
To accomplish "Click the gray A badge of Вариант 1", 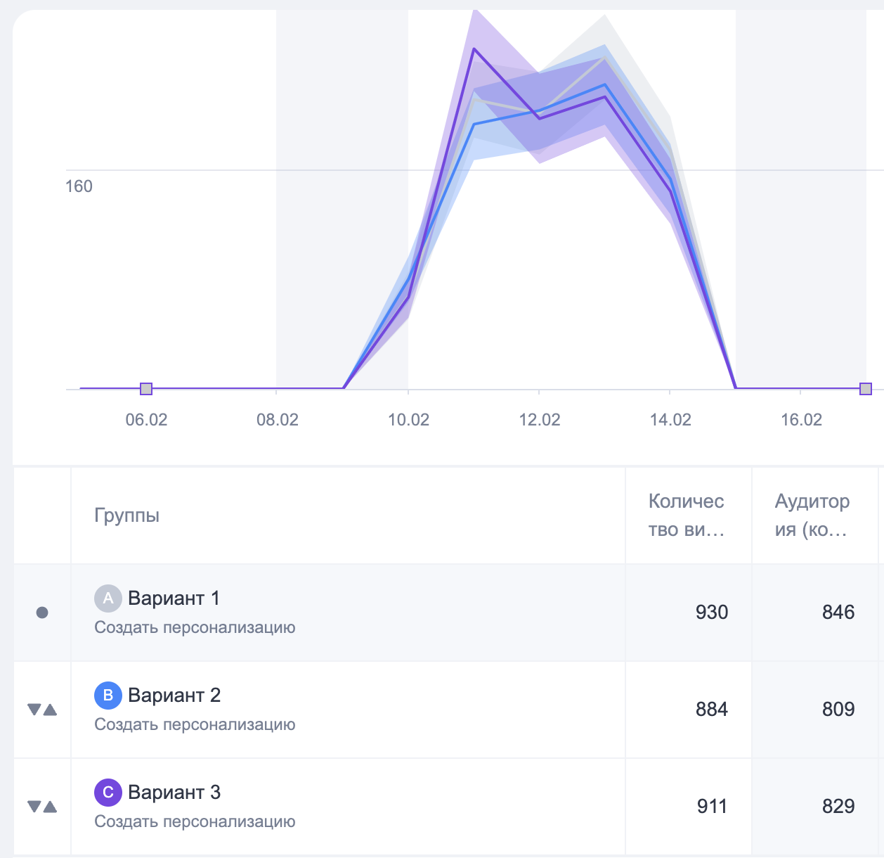I will pos(108,598).
